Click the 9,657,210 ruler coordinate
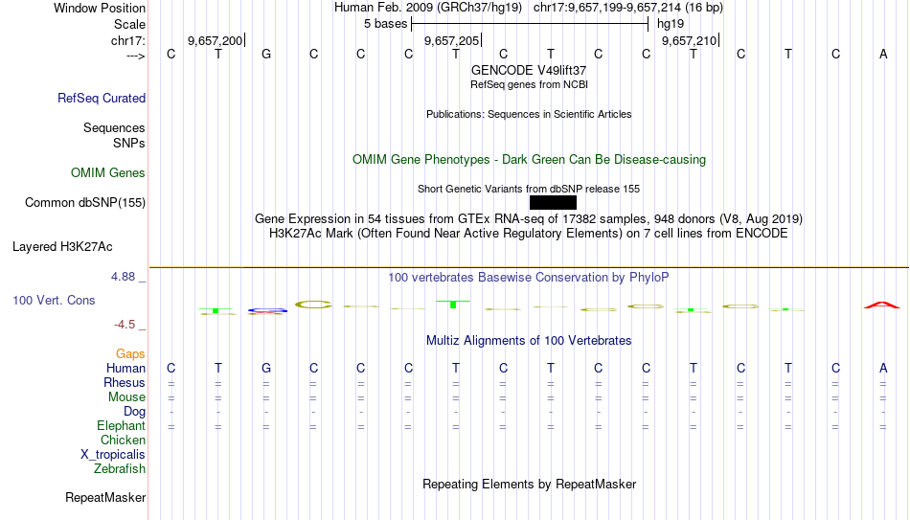910x520 pixels. [689, 40]
